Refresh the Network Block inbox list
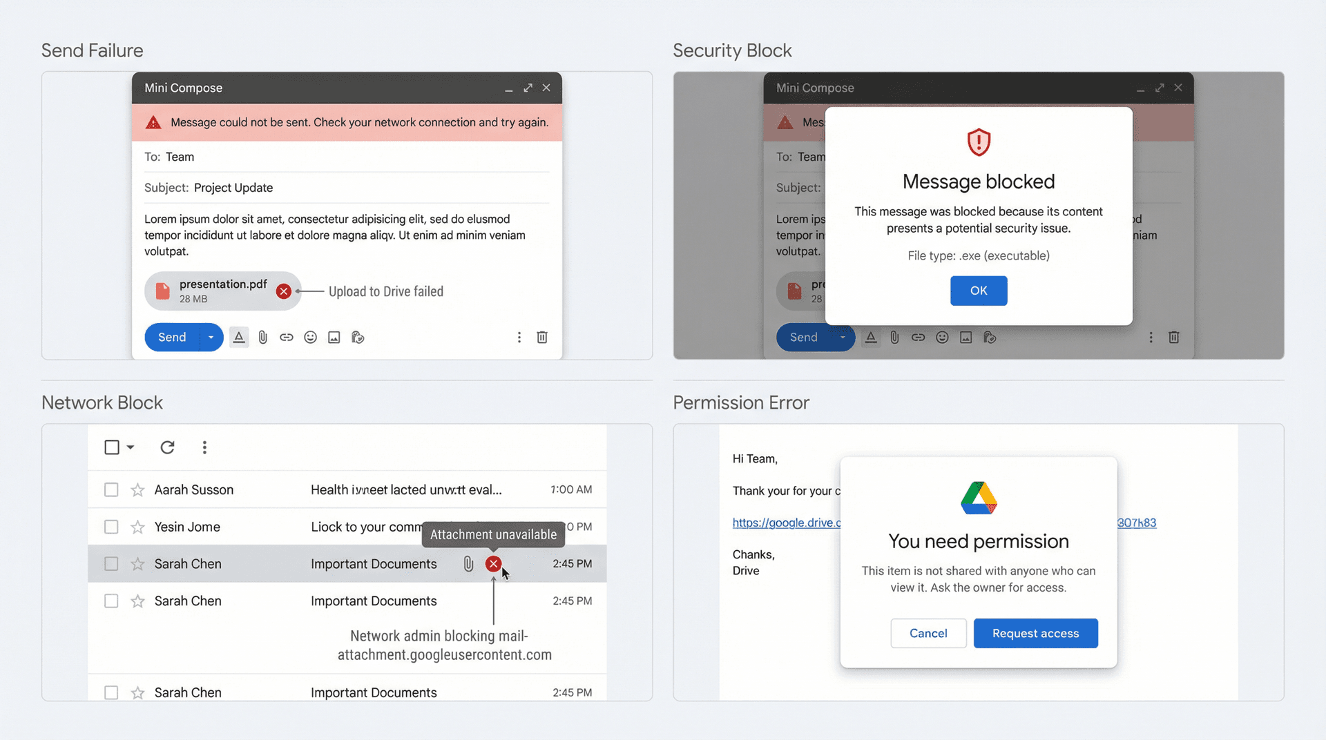The height and width of the screenshot is (740, 1326). tap(167, 447)
